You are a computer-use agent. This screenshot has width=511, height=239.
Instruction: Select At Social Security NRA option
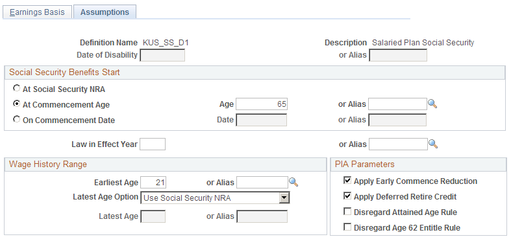(16, 89)
